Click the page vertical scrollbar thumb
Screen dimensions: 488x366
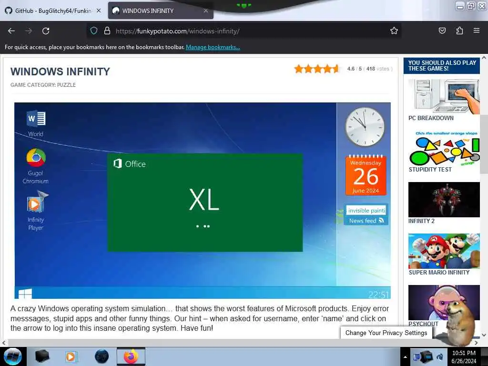click(x=484, y=144)
